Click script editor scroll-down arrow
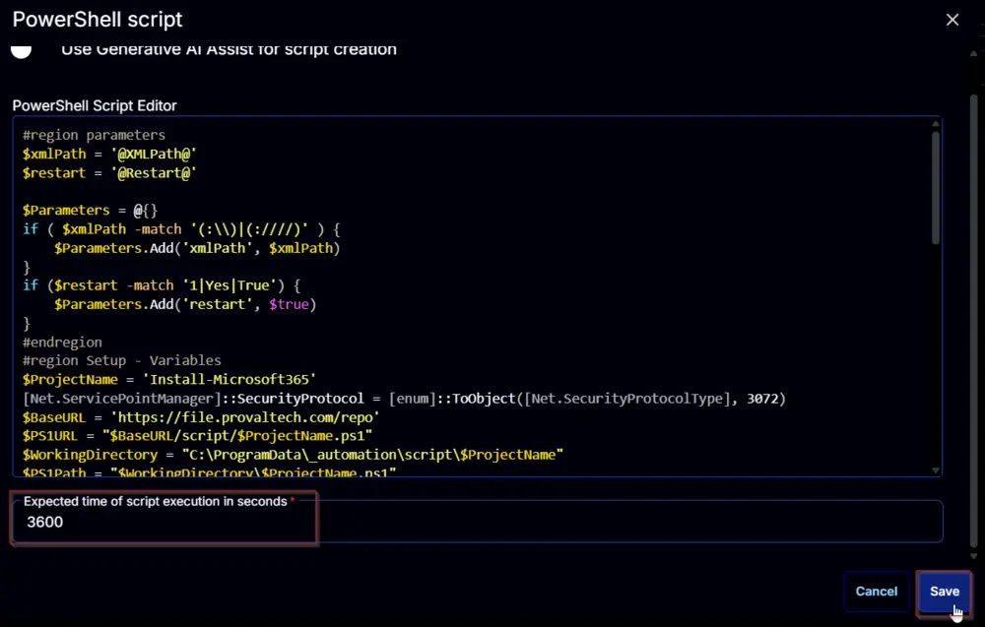 [x=936, y=470]
